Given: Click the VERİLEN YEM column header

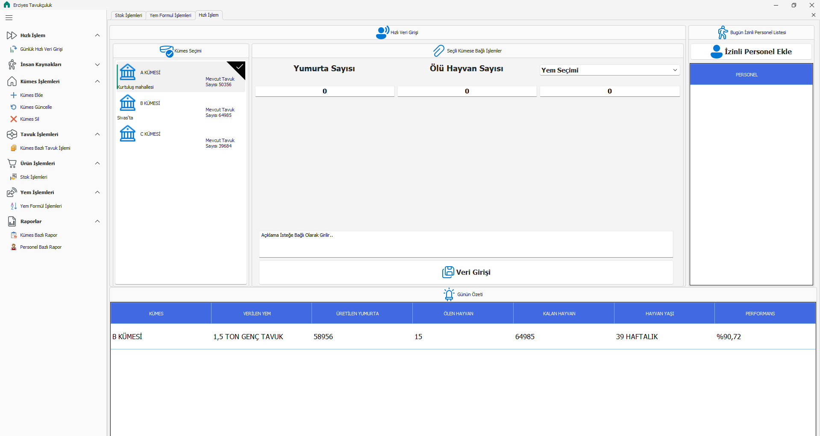Looking at the screenshot, I should pyautogui.click(x=262, y=314).
